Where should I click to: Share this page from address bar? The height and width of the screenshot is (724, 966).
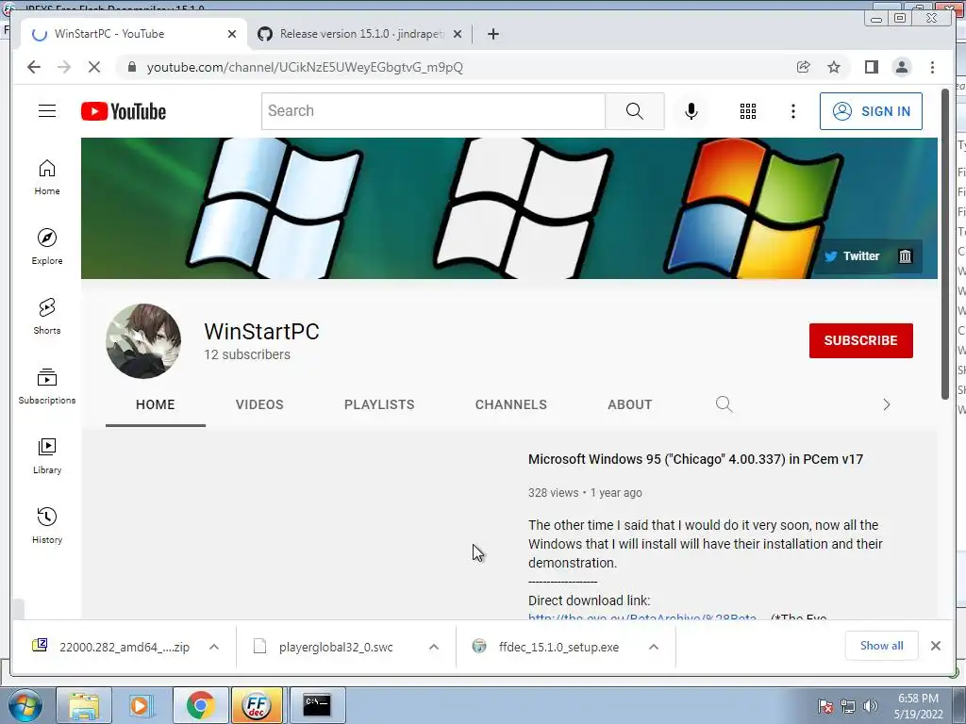[803, 67]
